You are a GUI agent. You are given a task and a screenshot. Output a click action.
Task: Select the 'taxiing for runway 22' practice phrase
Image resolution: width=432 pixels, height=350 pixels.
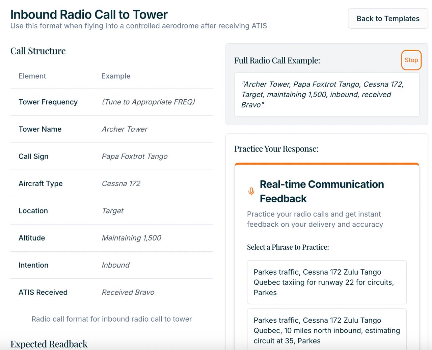326,282
